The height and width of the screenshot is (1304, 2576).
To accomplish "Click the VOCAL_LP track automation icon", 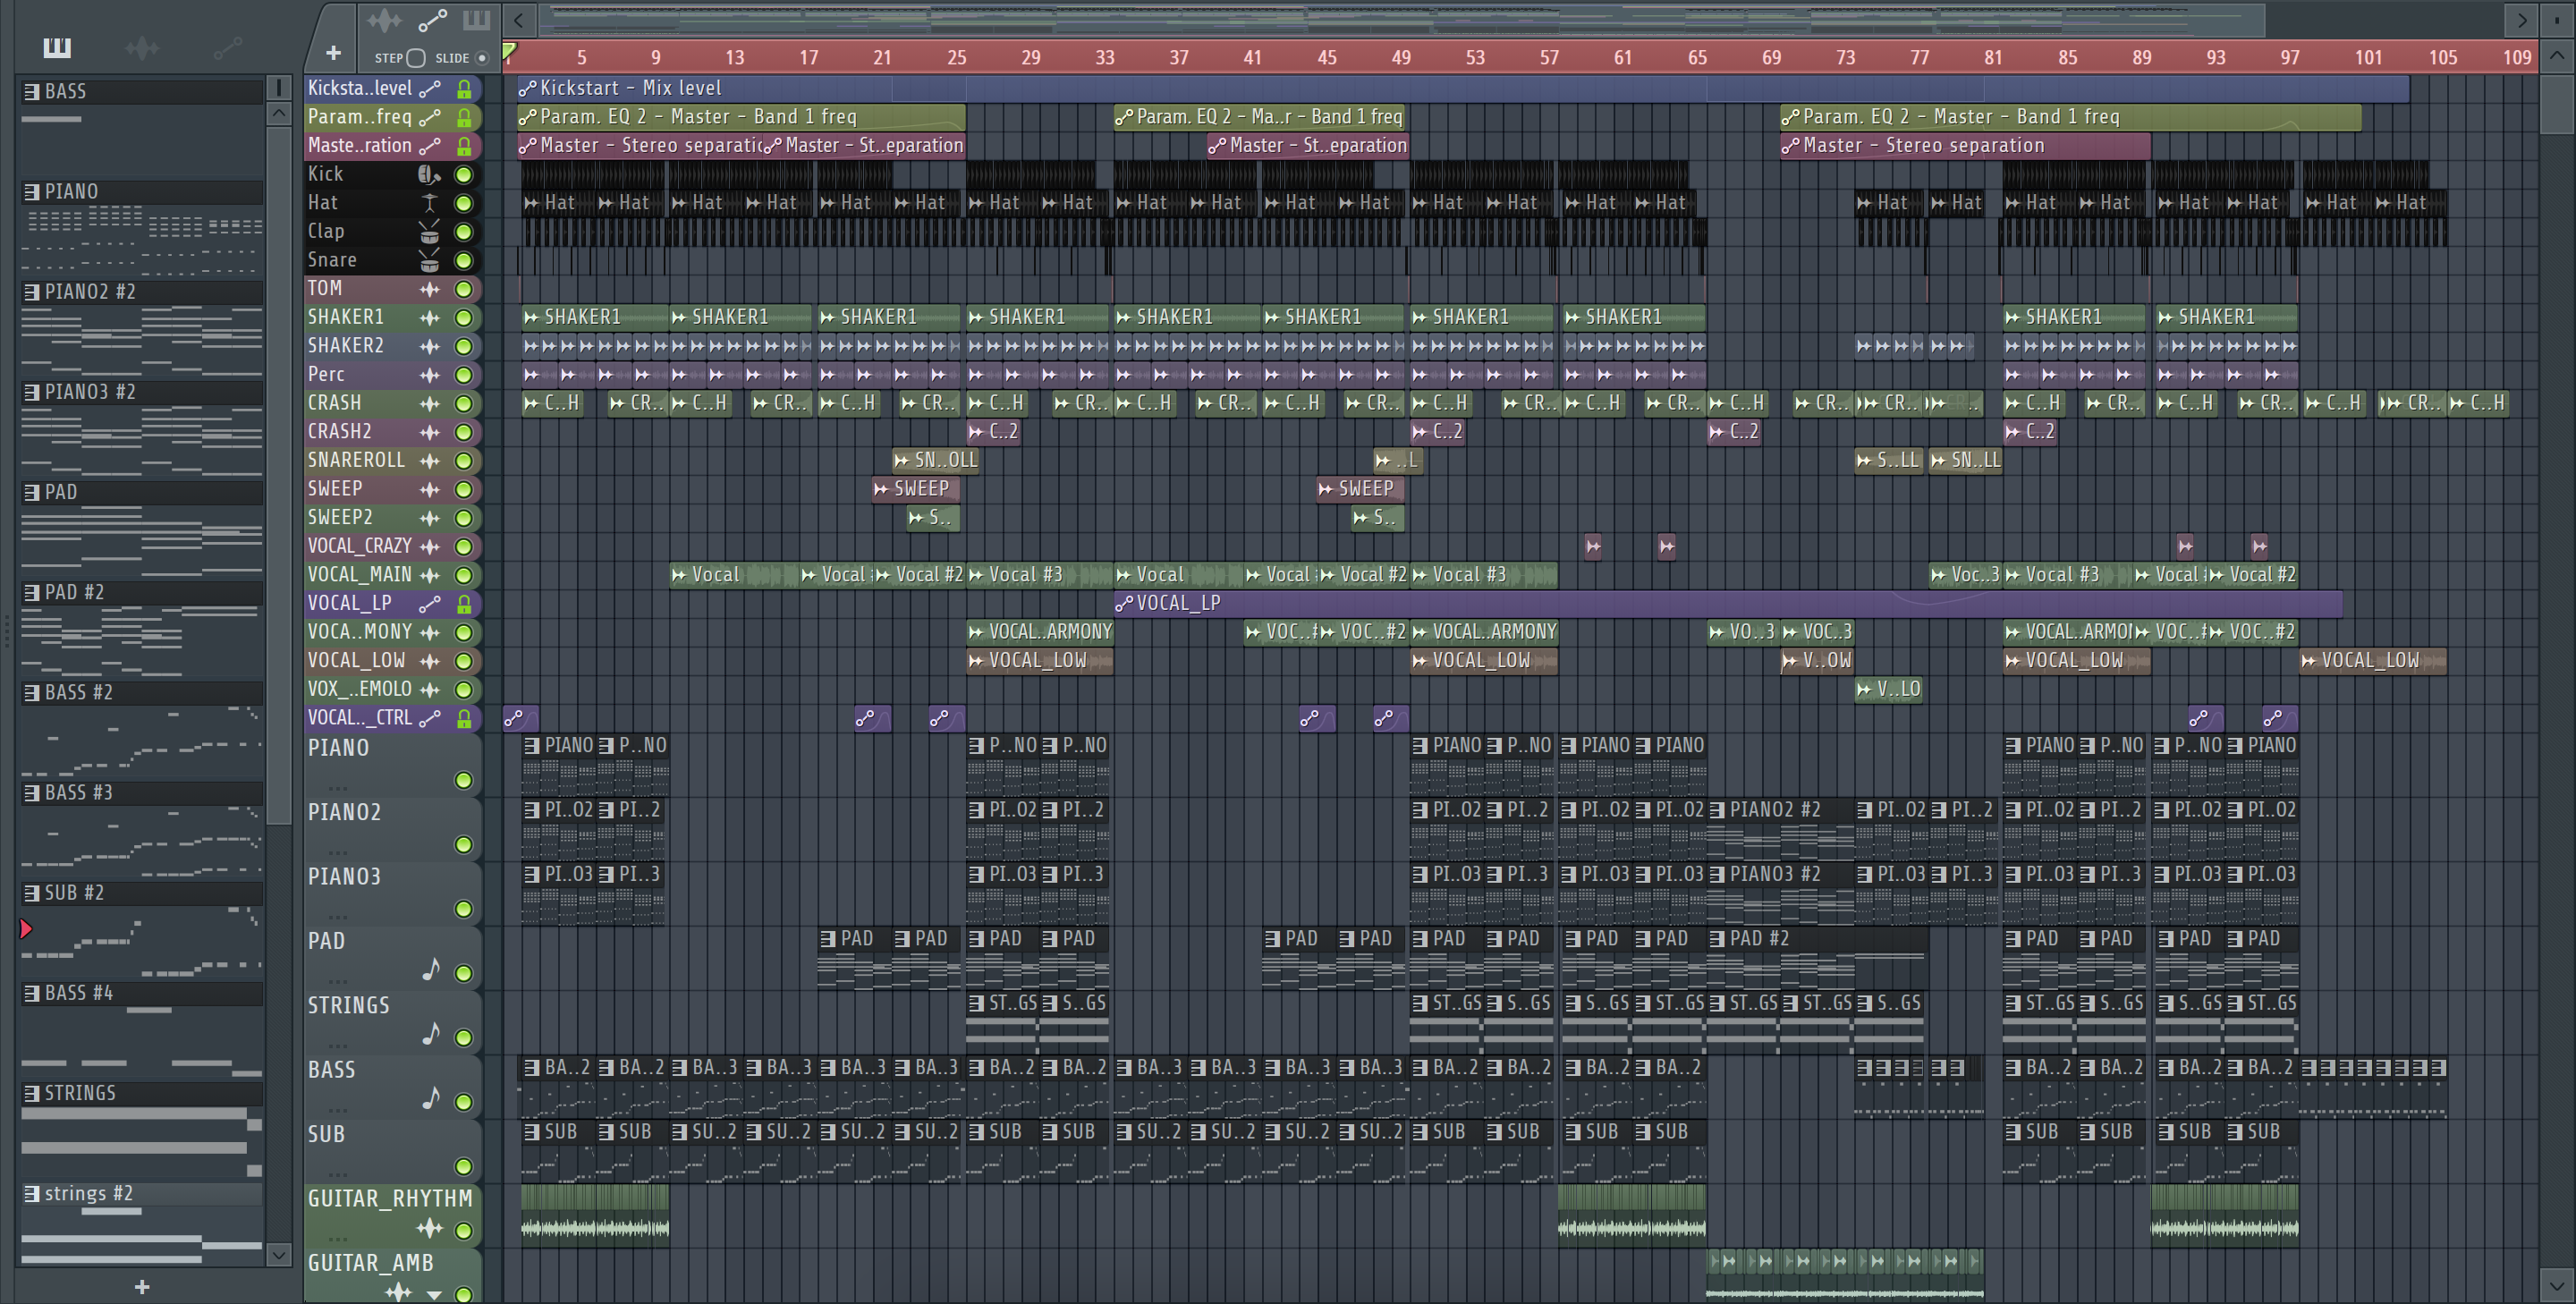I will click(429, 604).
